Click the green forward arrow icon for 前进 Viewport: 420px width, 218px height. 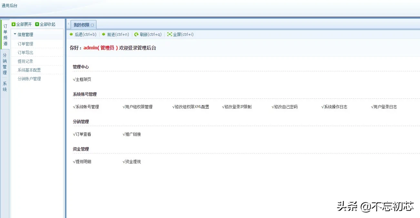tap(104, 34)
